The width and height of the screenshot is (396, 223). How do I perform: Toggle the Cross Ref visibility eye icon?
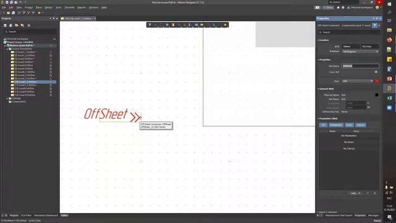pyautogui.click(x=376, y=72)
